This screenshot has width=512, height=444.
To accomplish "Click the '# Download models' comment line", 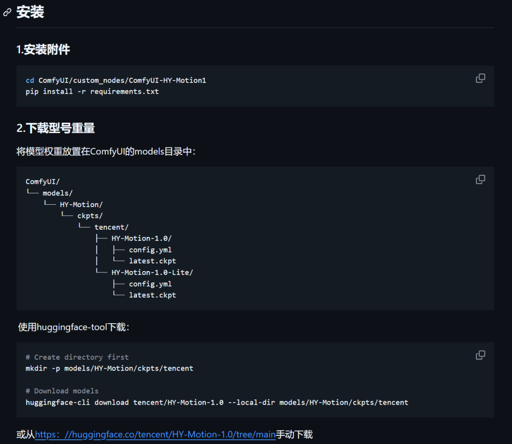I will [x=62, y=391].
